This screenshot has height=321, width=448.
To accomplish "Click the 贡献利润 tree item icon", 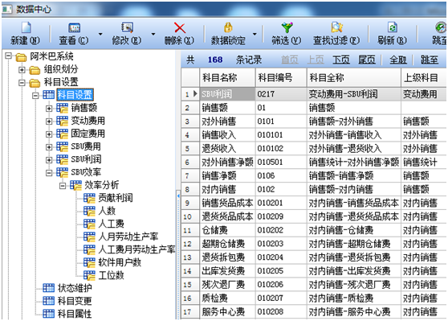I will click(89, 198).
